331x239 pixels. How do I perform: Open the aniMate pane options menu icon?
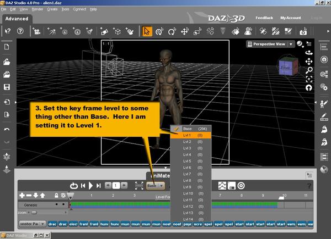click(309, 175)
